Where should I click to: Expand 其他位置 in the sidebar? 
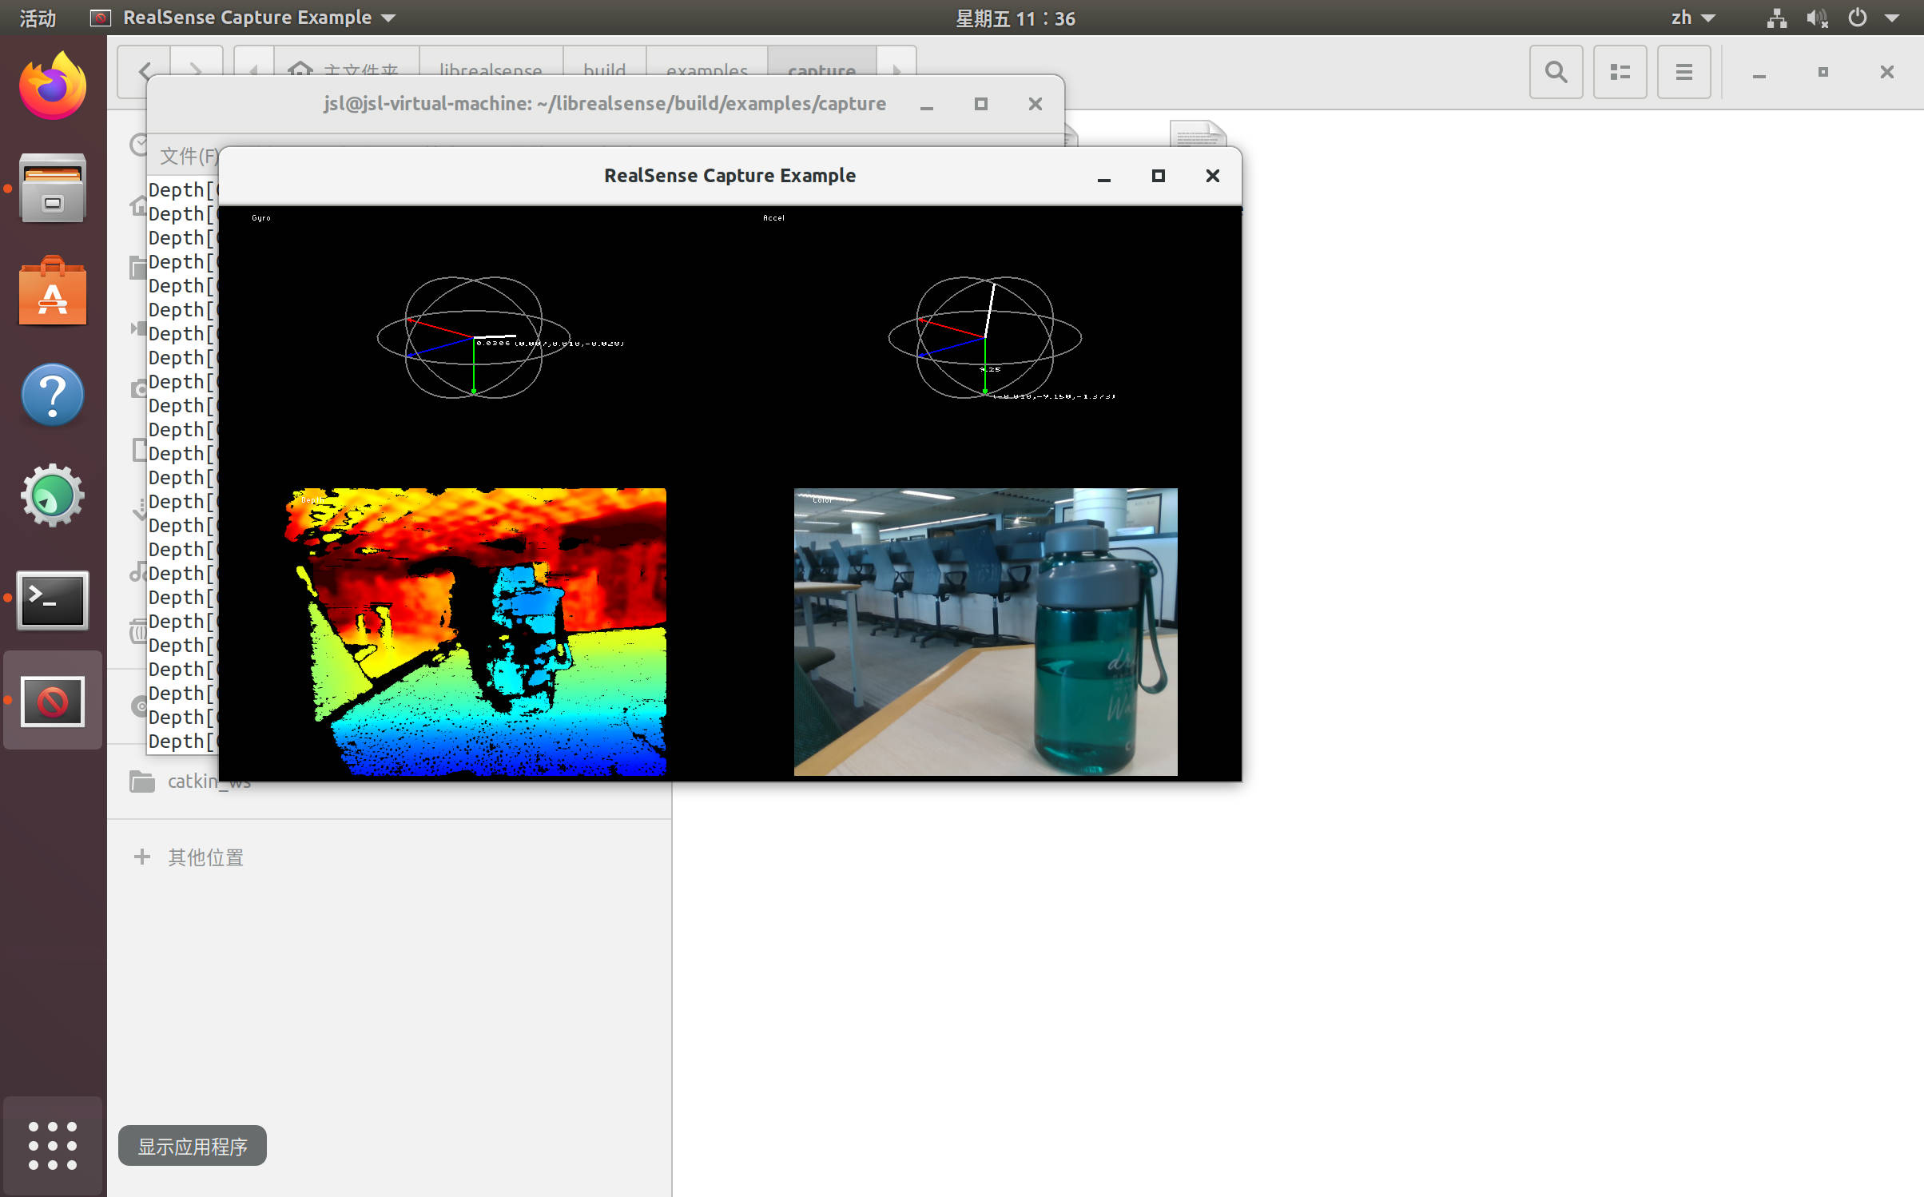(205, 857)
